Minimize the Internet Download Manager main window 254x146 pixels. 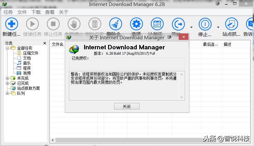(x=226, y=4)
